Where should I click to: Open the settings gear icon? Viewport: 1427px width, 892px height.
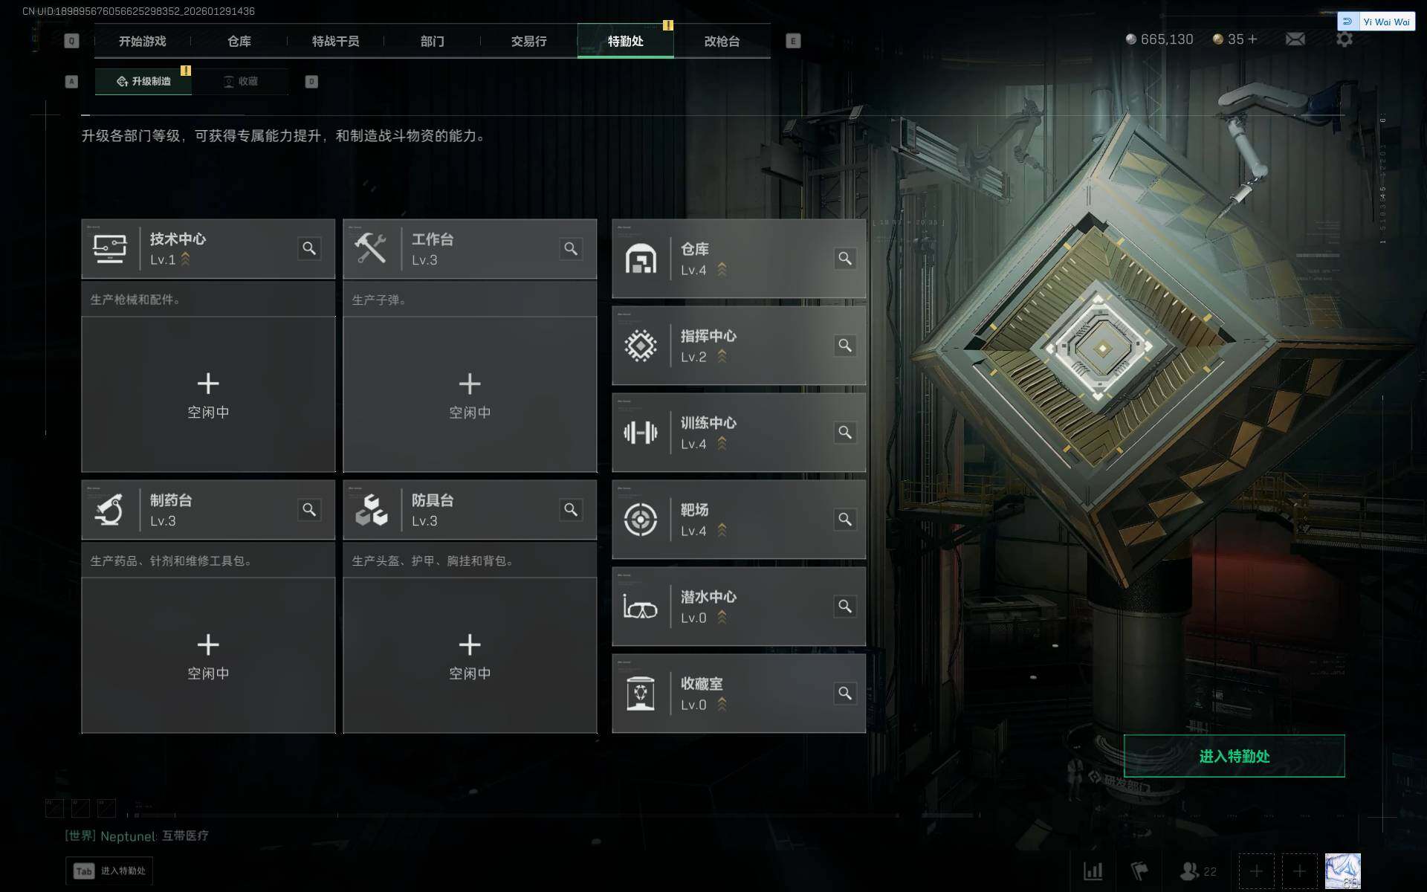point(1344,39)
